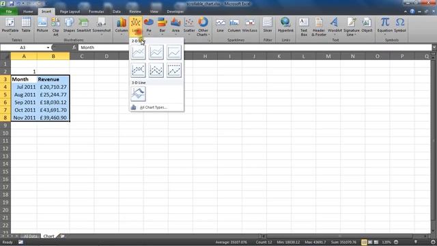Viewport: 437px width, 246px height.
Task: Switch to the Data tab
Action: [x=117, y=12]
